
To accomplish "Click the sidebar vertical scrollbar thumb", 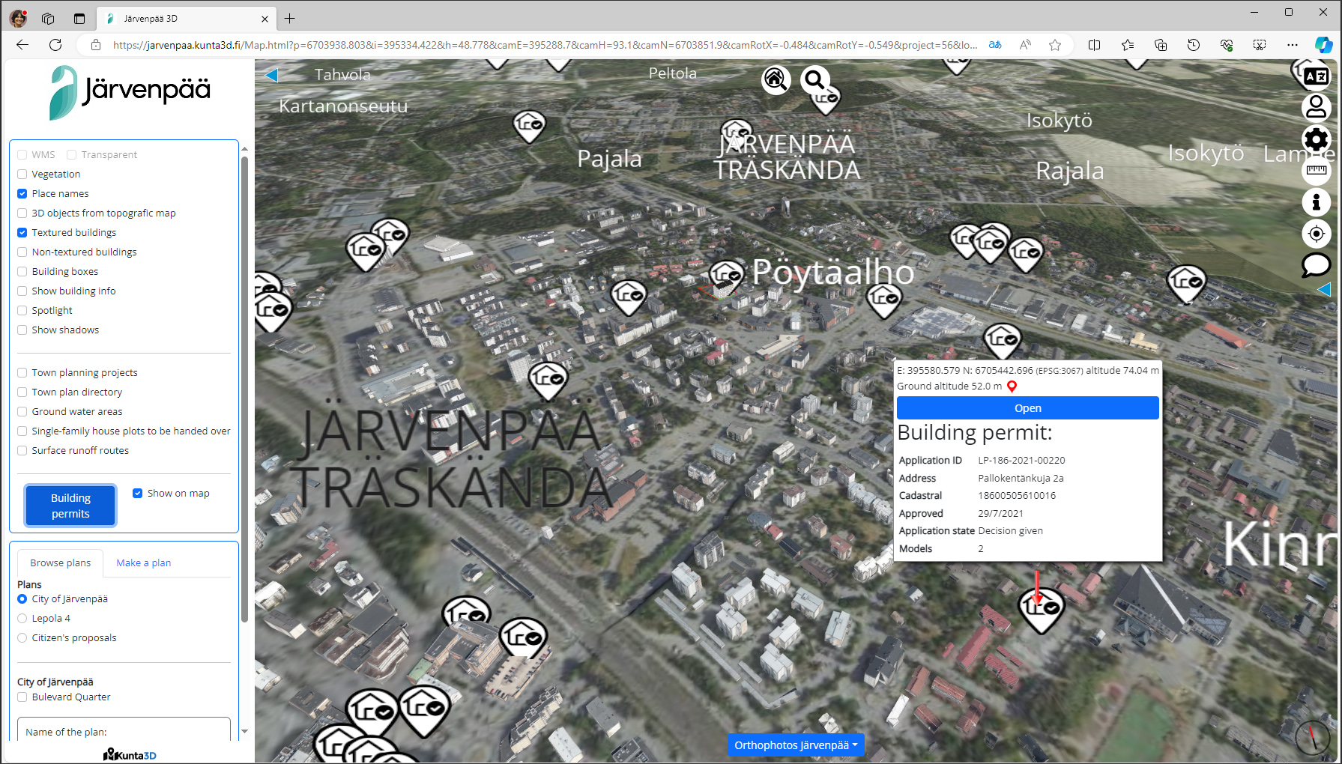I will coord(244,389).
